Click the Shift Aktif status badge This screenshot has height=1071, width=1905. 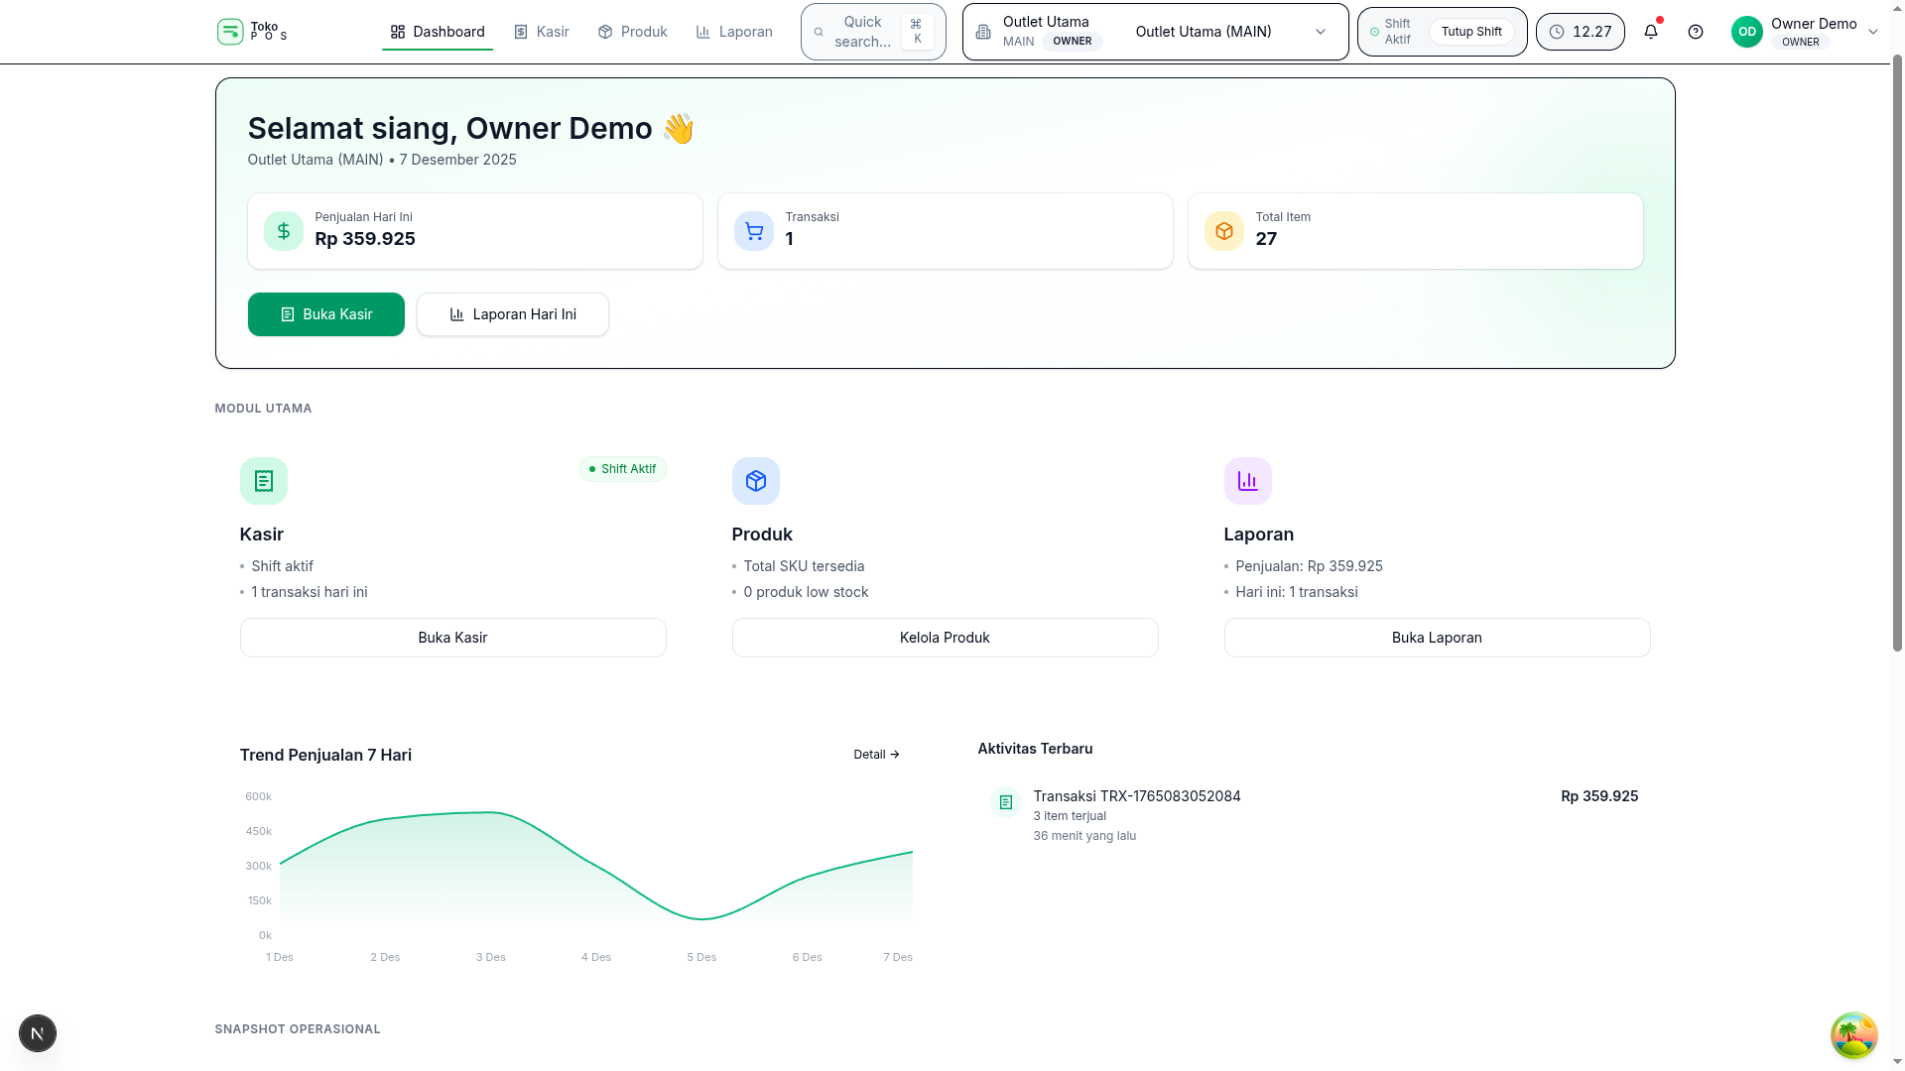click(x=622, y=469)
